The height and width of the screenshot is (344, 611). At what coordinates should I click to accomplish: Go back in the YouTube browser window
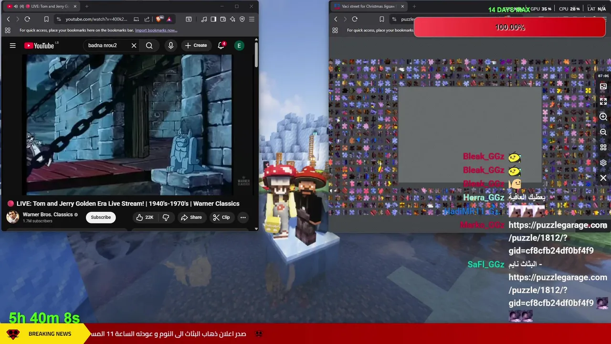click(x=8, y=19)
